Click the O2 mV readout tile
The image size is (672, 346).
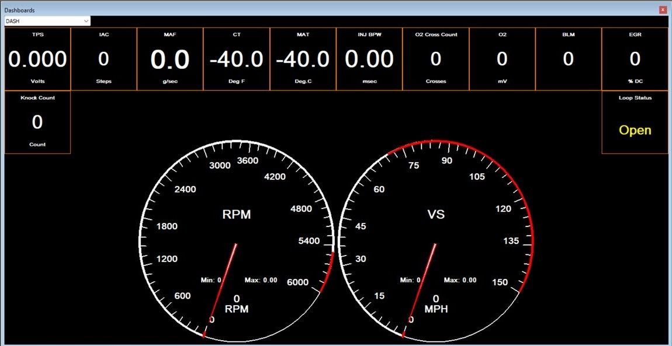[502, 59]
